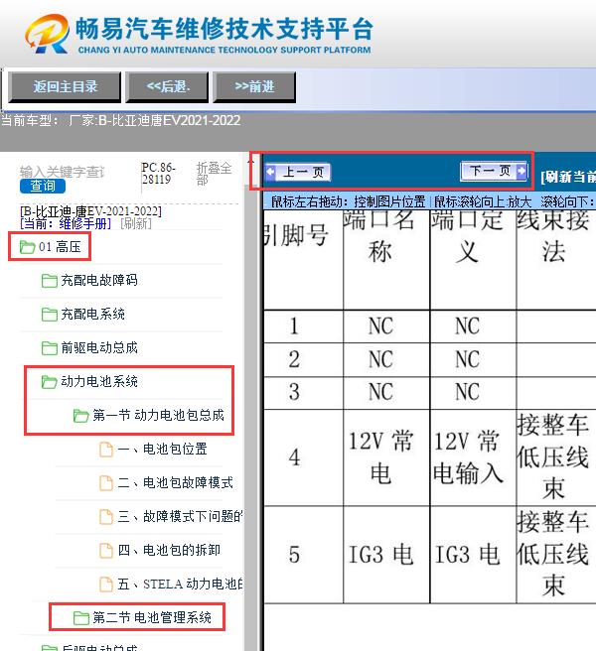Click the 刷新当前 refresh current page link
This screenshot has height=651, width=596.
pos(568,177)
